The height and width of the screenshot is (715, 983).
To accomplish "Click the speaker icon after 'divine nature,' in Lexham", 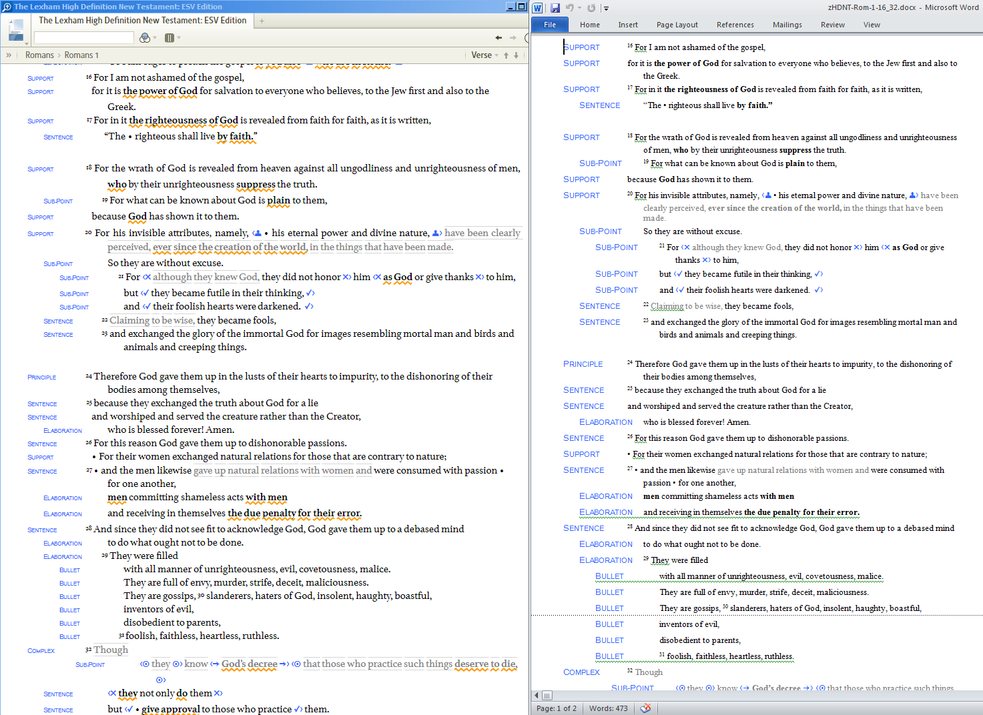I will (x=437, y=233).
